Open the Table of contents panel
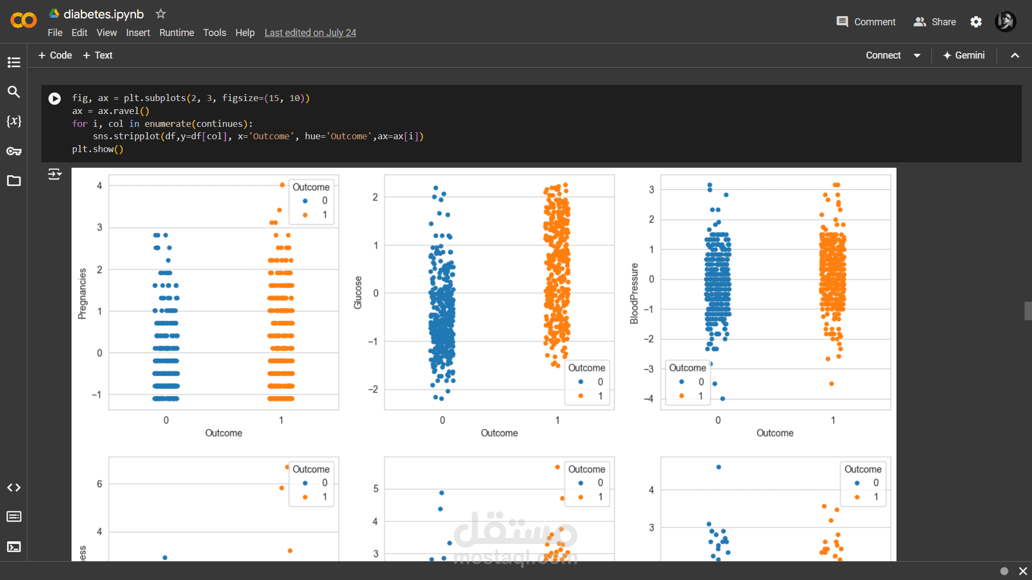The height and width of the screenshot is (580, 1032). (14, 62)
